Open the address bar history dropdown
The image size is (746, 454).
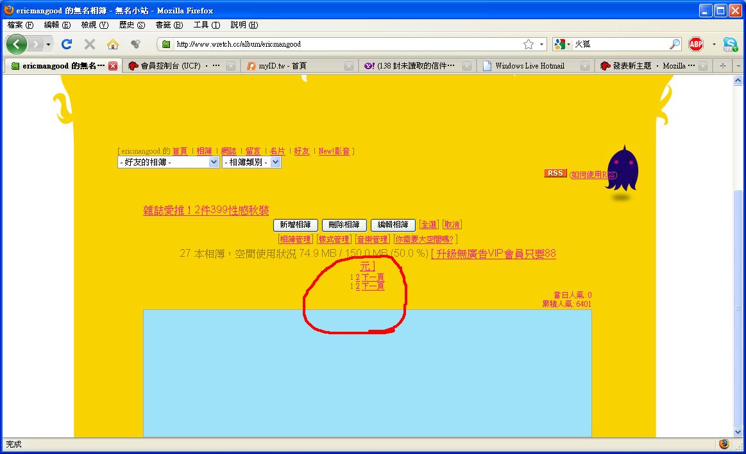pos(541,44)
